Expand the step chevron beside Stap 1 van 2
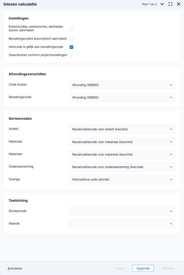 pyautogui.click(x=162, y=4)
